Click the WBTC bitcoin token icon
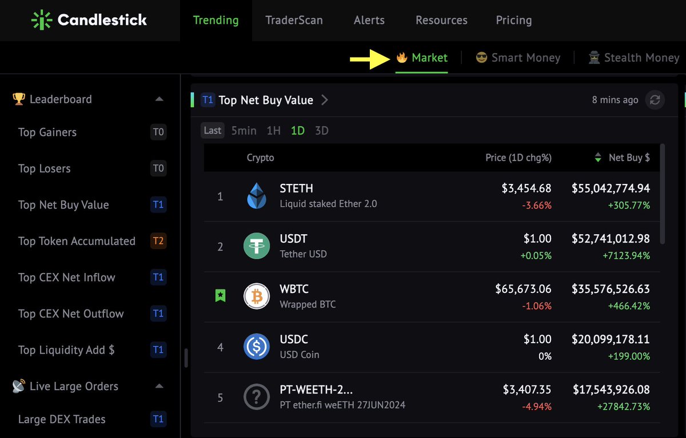Screen dimensions: 686x438 (257, 296)
